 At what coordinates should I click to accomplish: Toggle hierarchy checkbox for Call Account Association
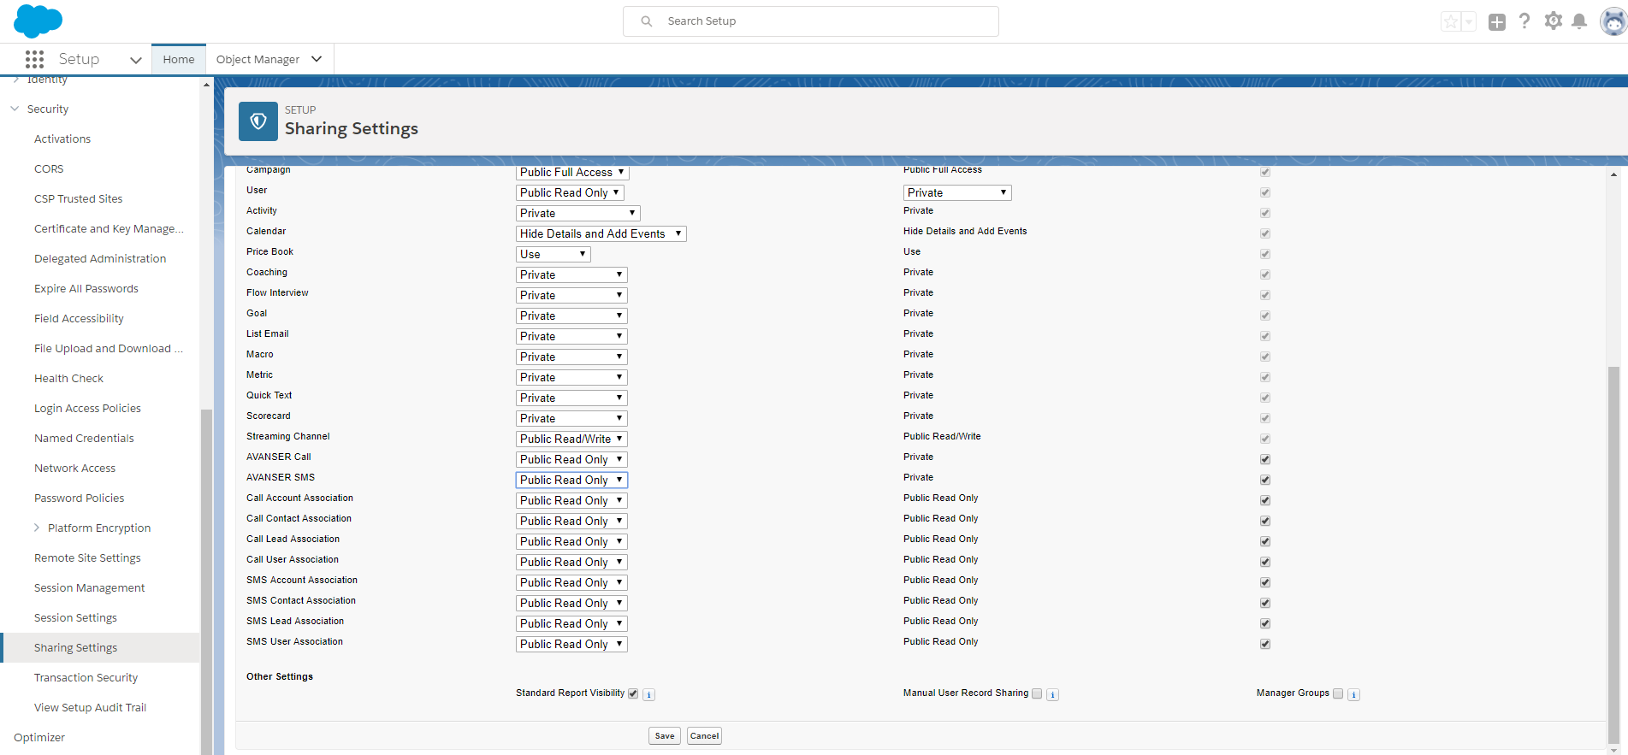point(1265,500)
